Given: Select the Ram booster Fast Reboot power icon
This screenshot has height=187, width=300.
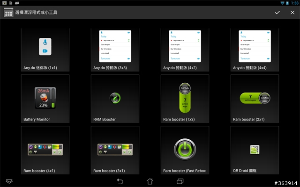Looking at the screenshot, I should pyautogui.click(x=185, y=149).
